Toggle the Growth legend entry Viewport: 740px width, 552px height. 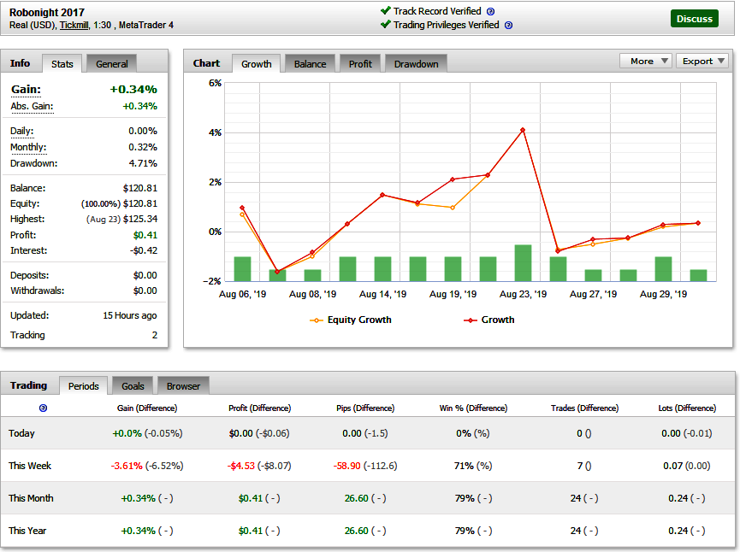[489, 320]
